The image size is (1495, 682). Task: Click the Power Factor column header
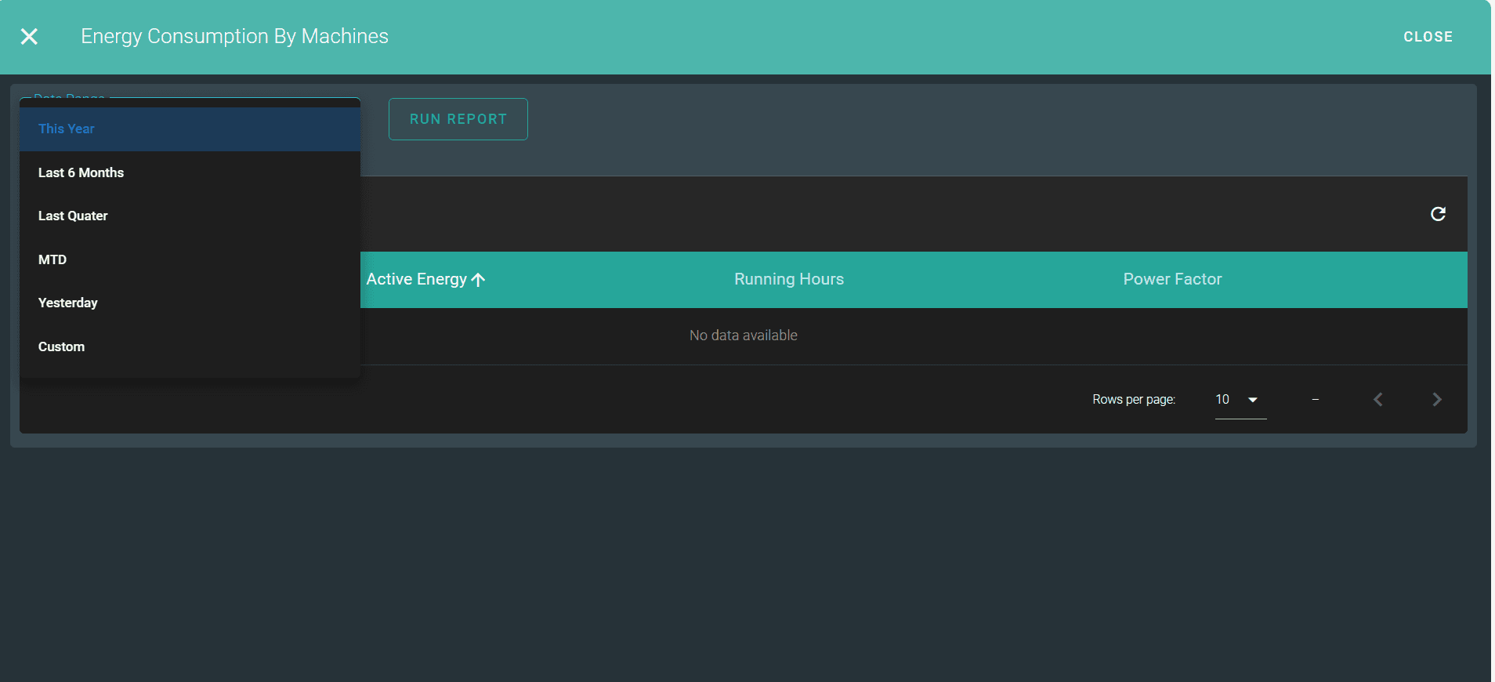[x=1172, y=280]
